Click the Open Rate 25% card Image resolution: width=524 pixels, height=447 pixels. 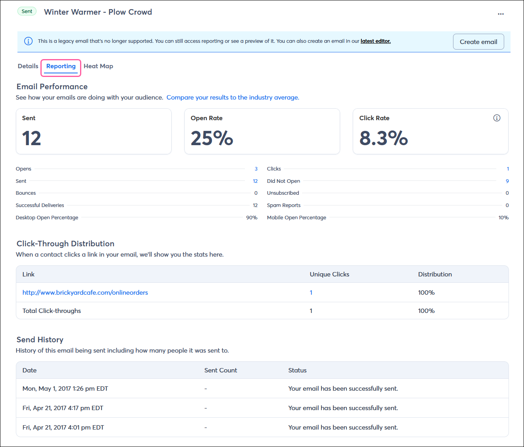(x=262, y=131)
